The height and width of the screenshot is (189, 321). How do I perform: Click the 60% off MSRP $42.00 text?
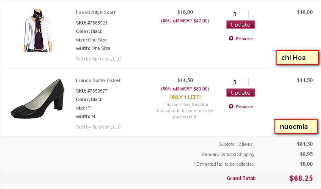click(185, 20)
